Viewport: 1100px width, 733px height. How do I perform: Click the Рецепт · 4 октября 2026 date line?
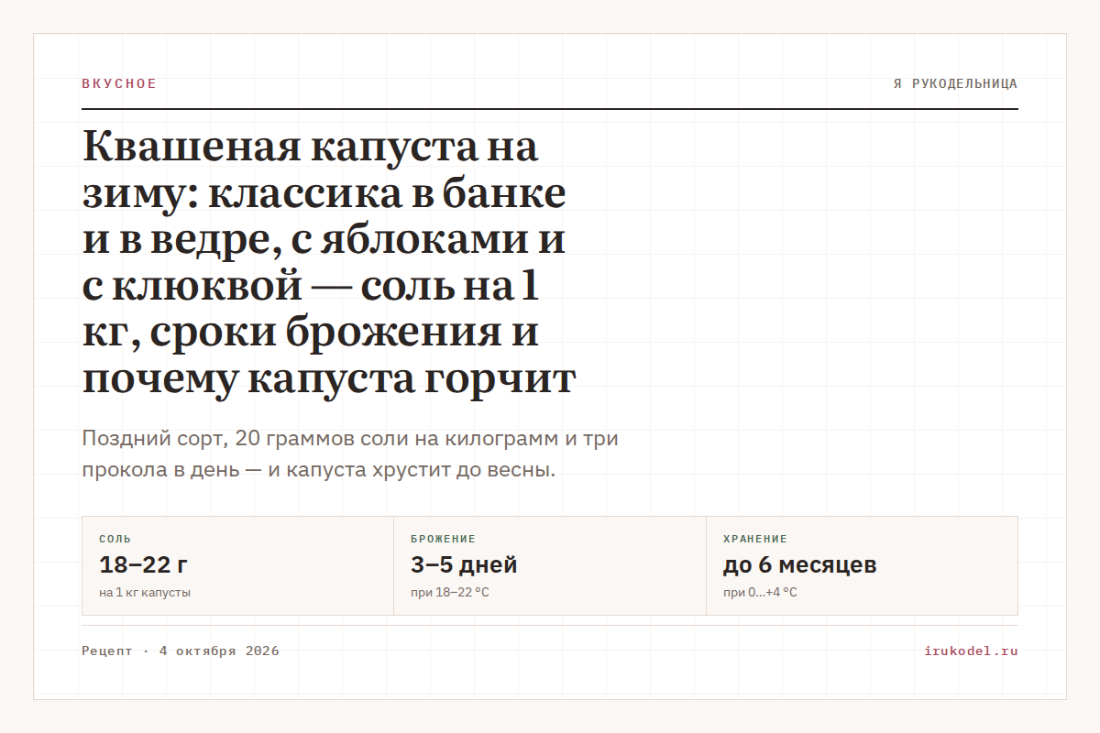(181, 651)
